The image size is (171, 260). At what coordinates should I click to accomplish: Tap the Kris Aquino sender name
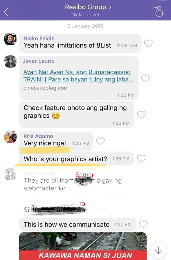tap(38, 136)
